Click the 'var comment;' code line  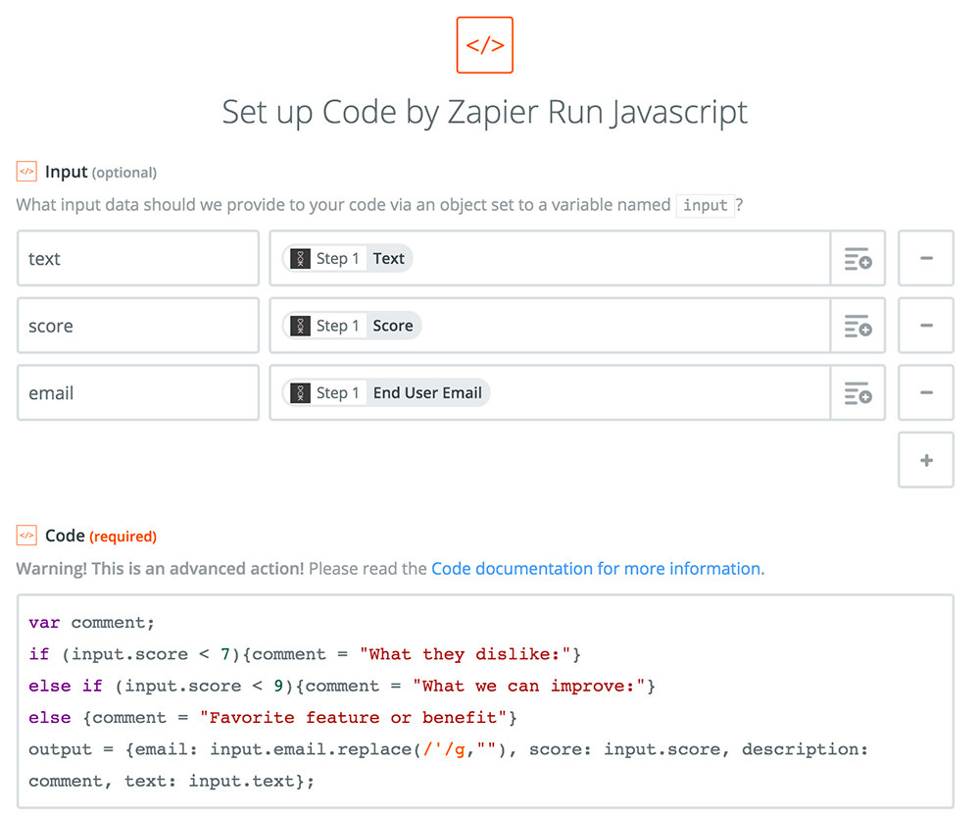[x=91, y=623]
